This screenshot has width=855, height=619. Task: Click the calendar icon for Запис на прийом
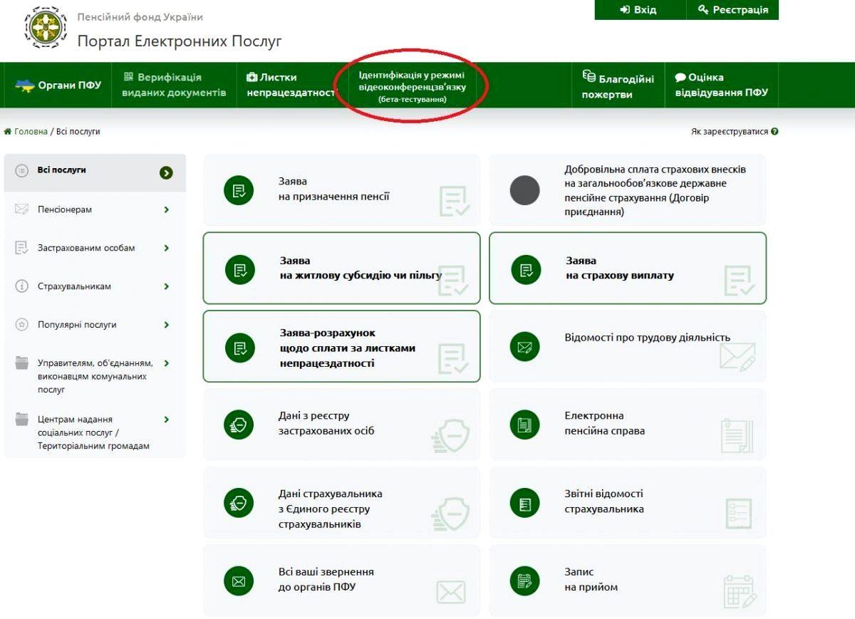(x=525, y=581)
